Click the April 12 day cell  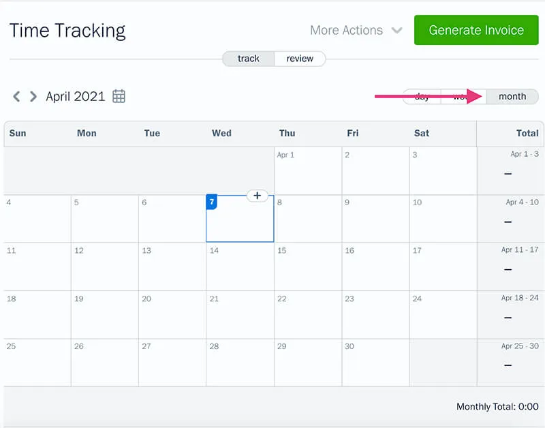click(x=105, y=266)
